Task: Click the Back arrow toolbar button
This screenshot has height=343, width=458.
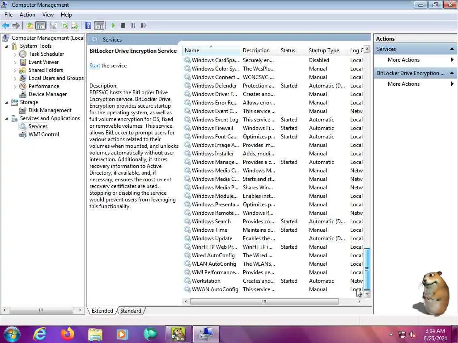Action: [x=6, y=25]
